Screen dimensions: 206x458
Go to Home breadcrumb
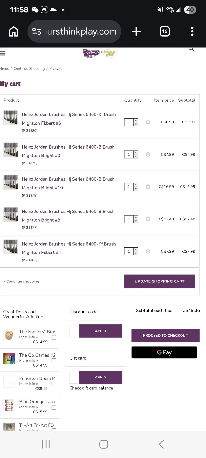(4, 69)
